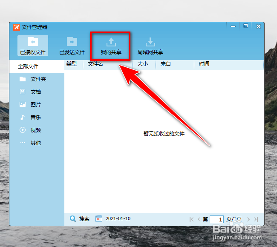
Task: Go to the last page arrow
Action: pyautogui.click(x=256, y=219)
